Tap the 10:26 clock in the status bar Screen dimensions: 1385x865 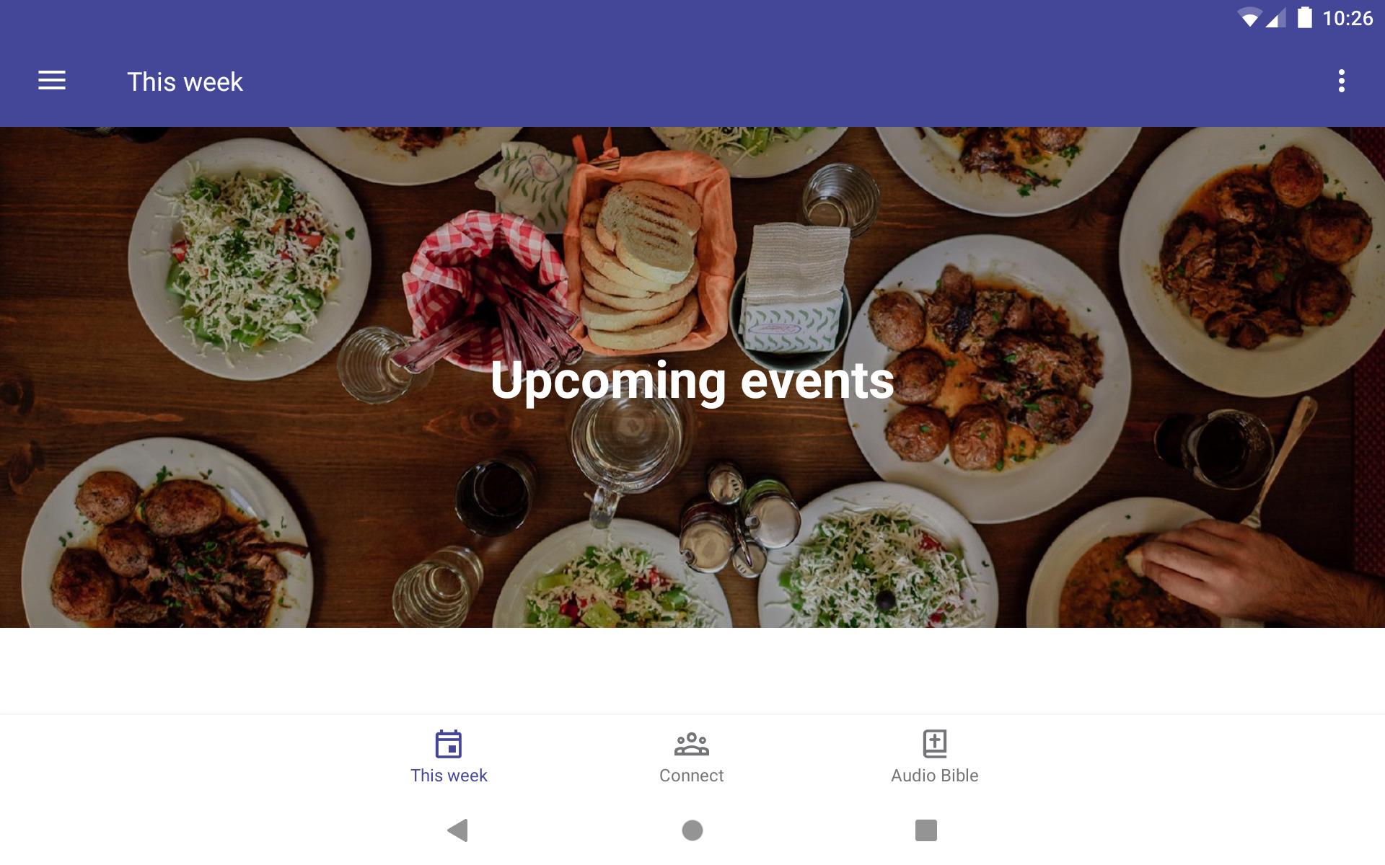pyautogui.click(x=1347, y=18)
